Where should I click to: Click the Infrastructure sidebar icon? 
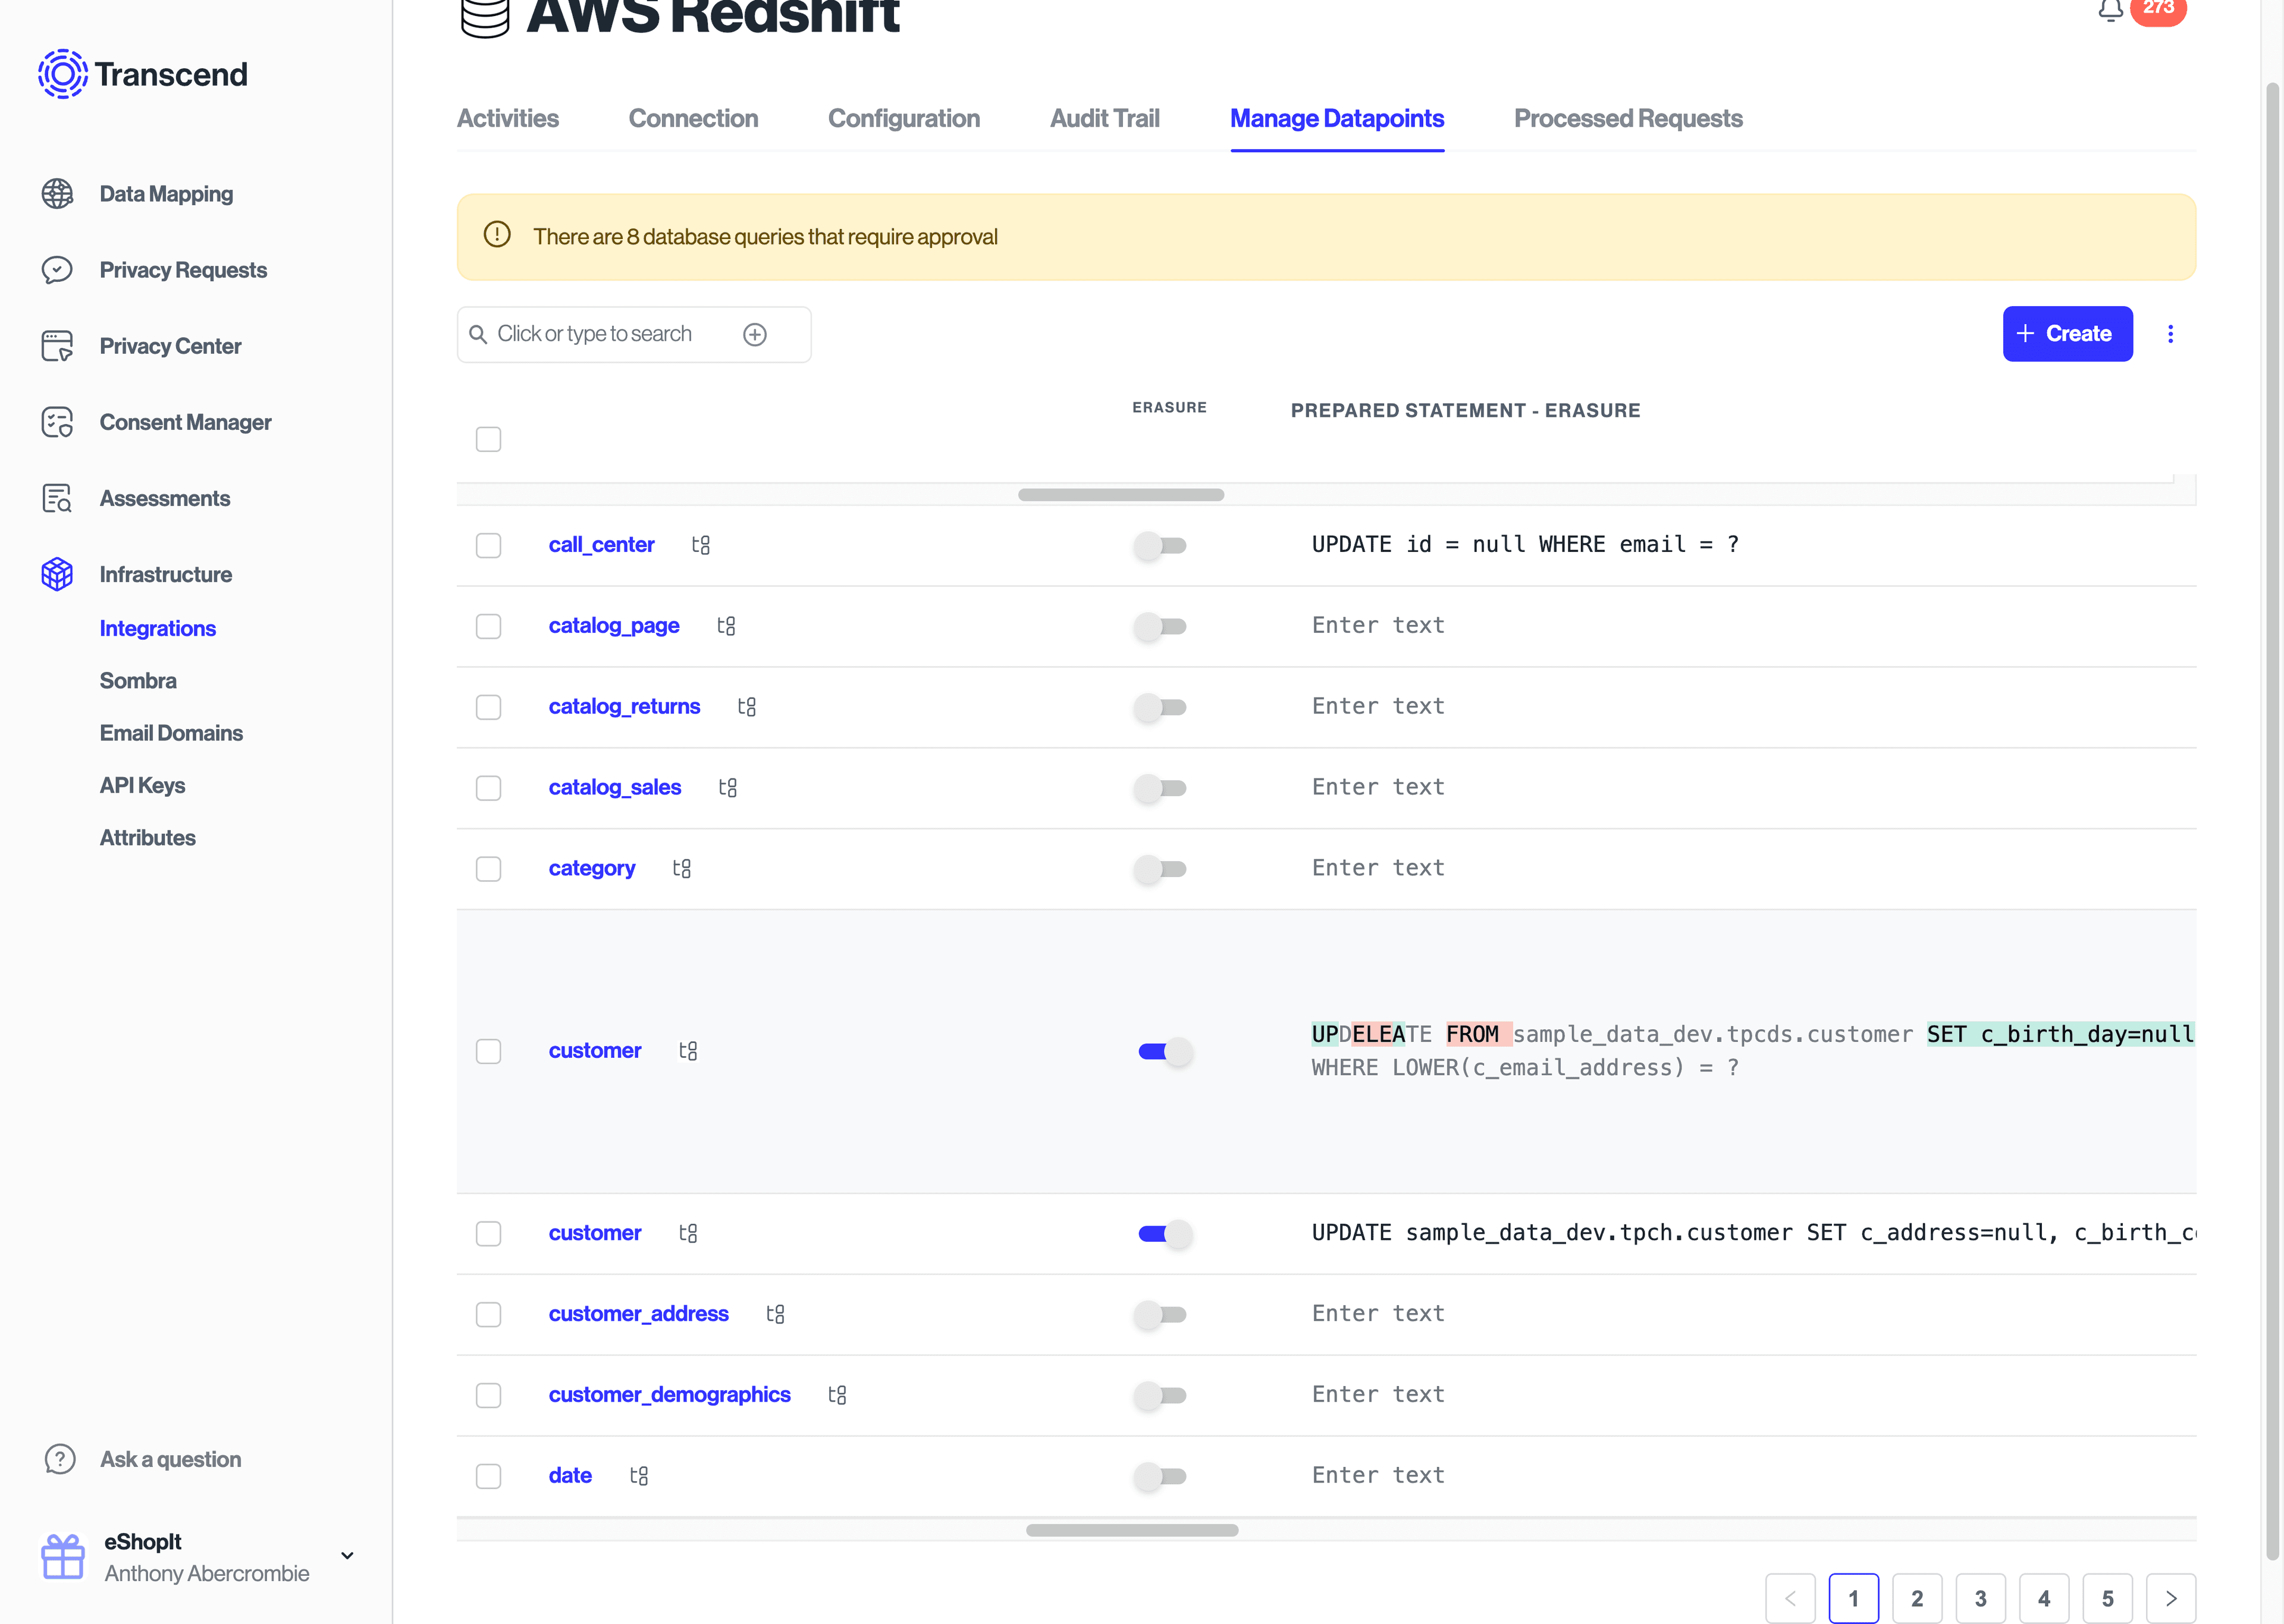pyautogui.click(x=58, y=573)
